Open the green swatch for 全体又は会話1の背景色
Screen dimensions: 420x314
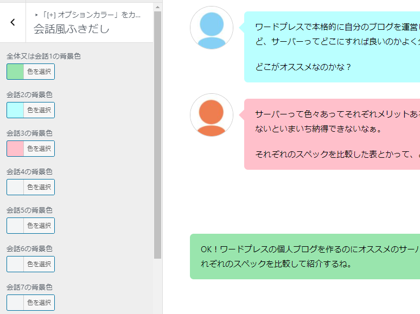pos(15,72)
